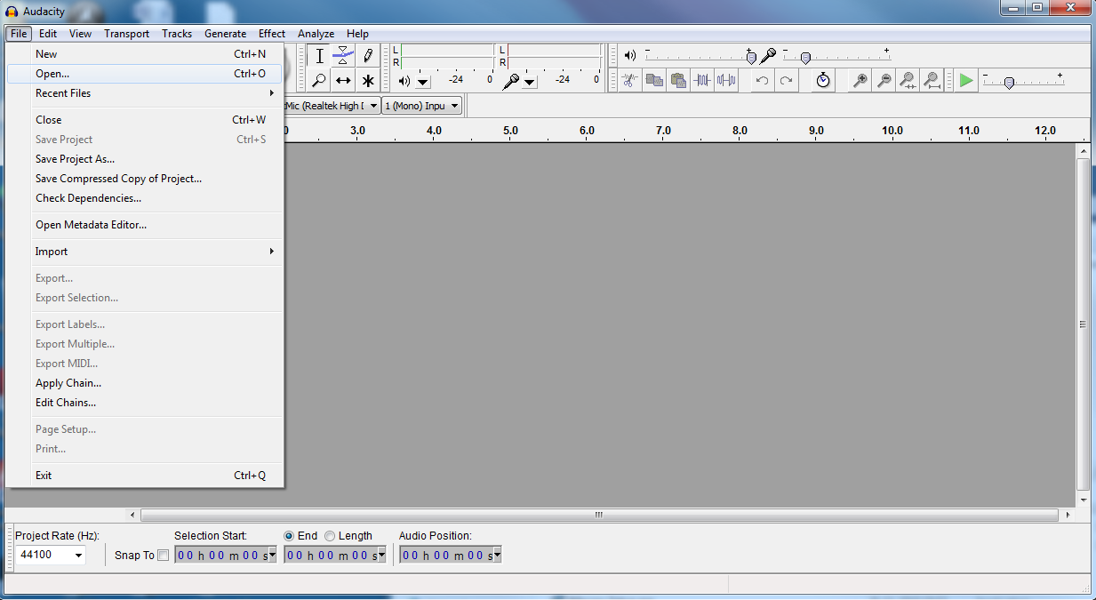
Task: Click the Zoom In magnifier icon
Action: [x=860, y=80]
